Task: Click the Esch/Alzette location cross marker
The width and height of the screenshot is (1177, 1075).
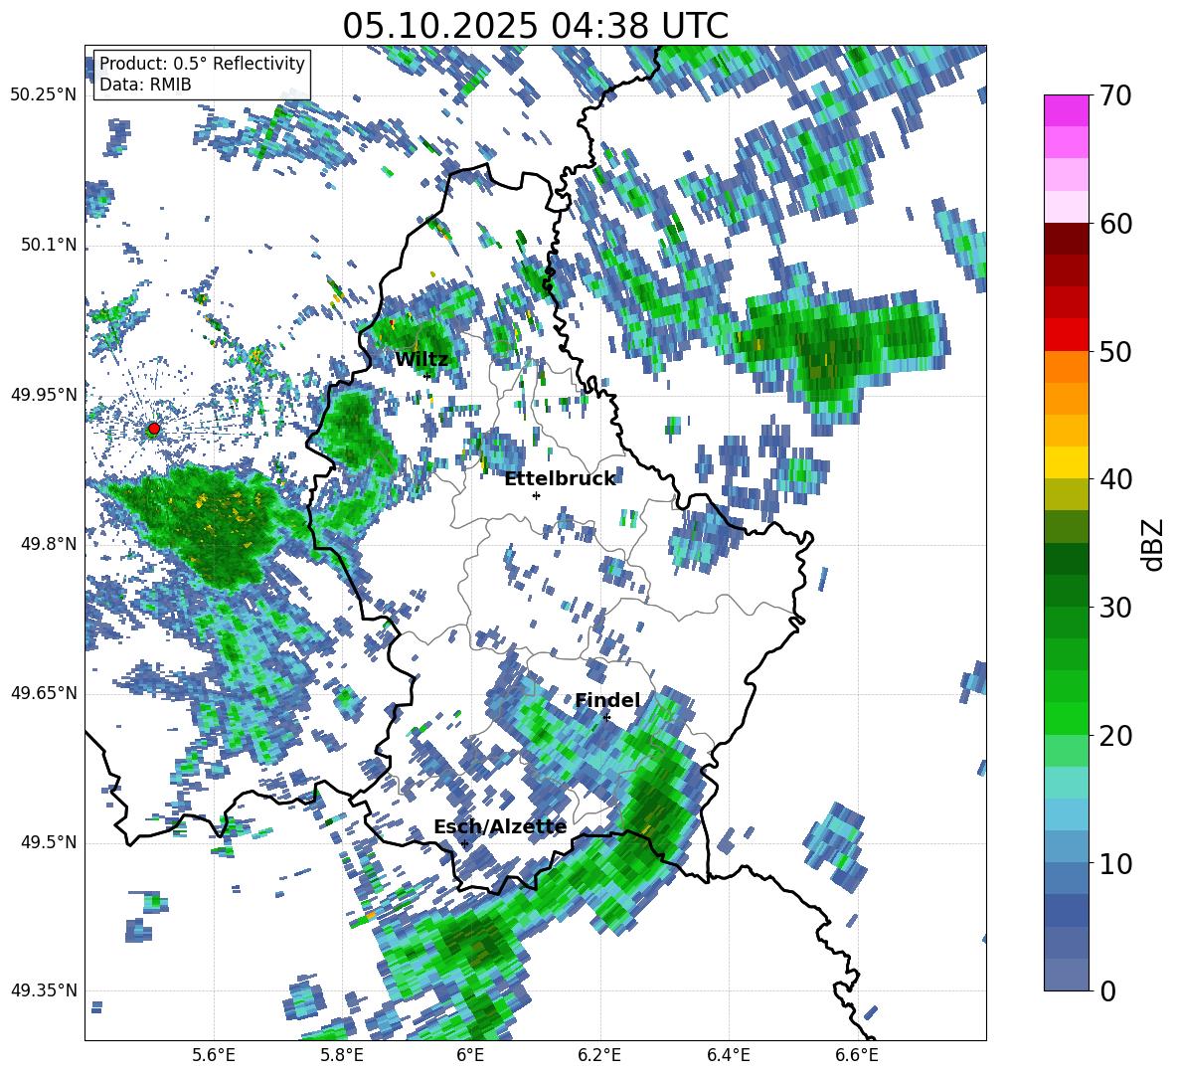Action: pos(464,843)
